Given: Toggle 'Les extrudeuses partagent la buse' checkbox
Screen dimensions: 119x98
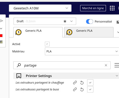Looking at the screenshot, I should click(x=90, y=89).
